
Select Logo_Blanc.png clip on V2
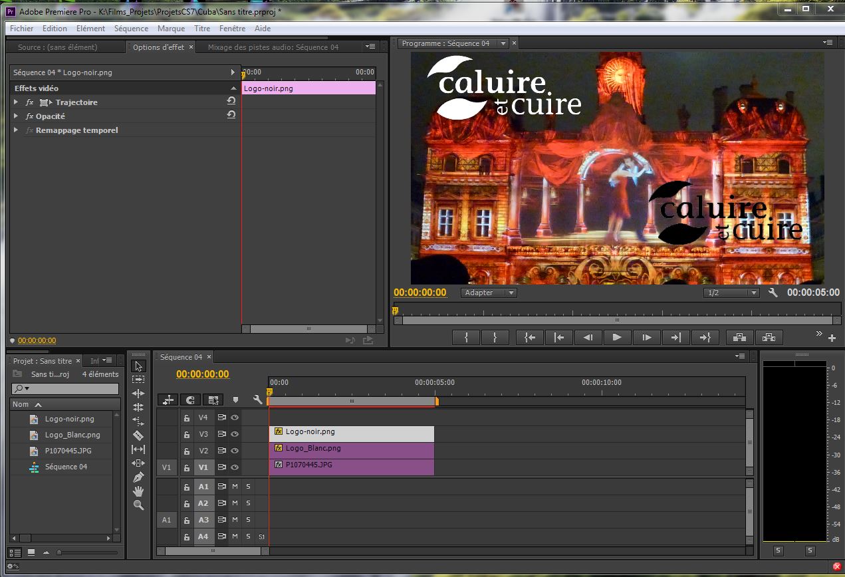pos(351,451)
